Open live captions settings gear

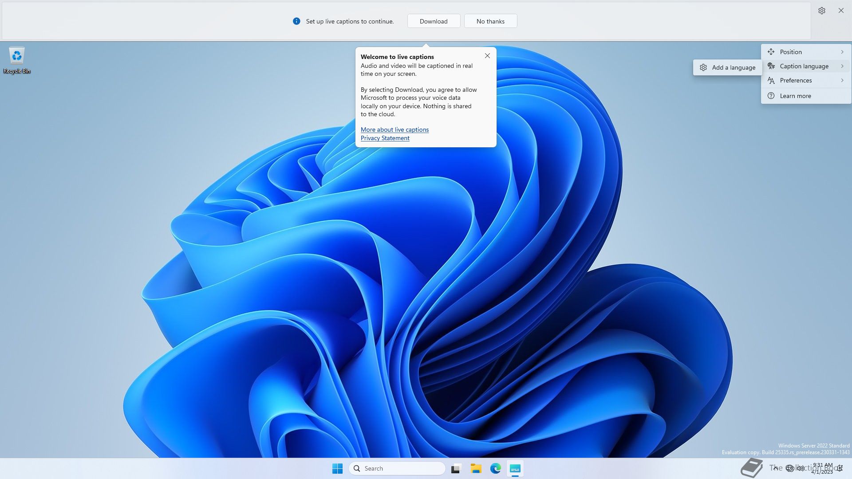point(821,11)
